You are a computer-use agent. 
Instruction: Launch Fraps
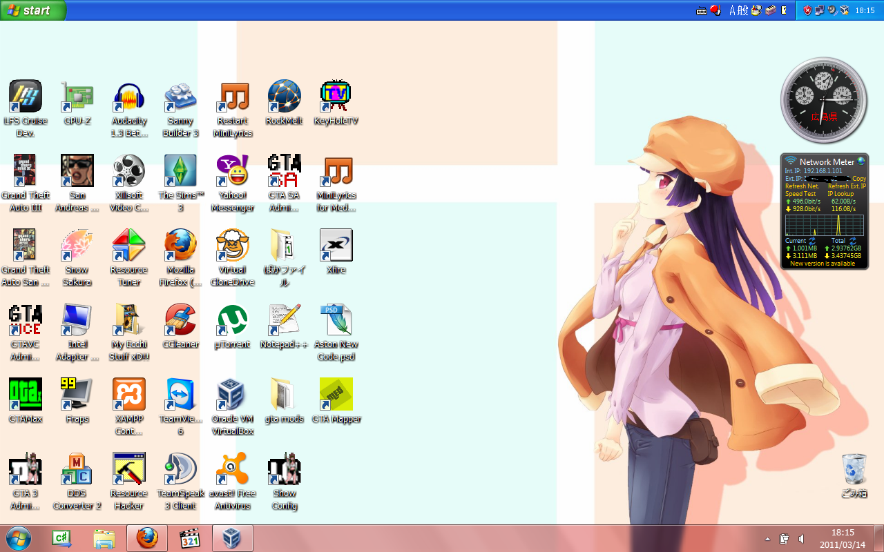point(77,400)
